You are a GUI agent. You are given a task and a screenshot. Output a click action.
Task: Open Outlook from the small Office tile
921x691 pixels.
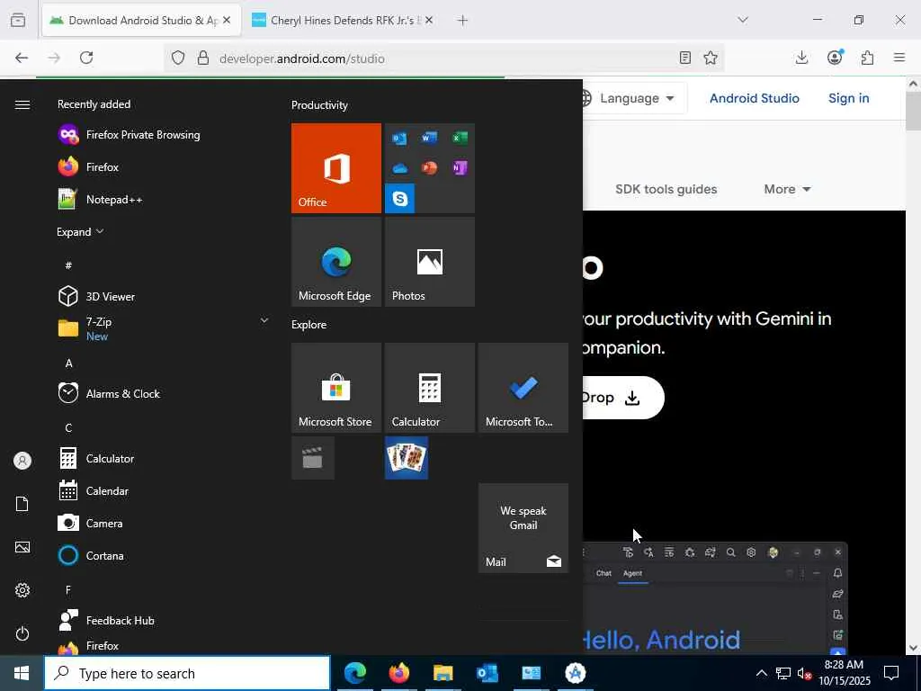tap(400, 138)
